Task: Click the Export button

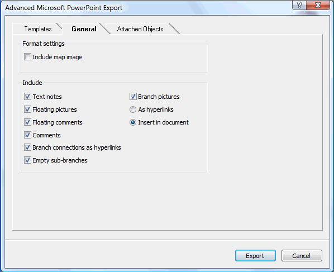Action: (x=255, y=256)
